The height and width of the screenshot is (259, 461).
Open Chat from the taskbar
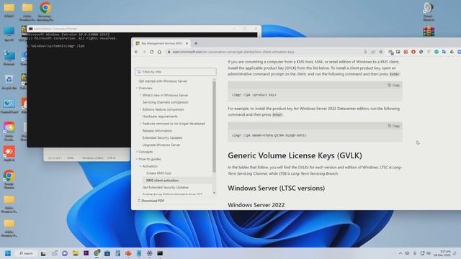coord(65,253)
